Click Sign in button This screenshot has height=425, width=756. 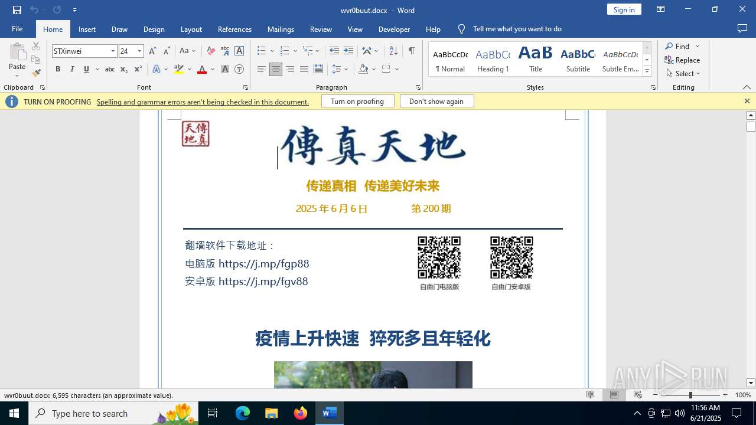point(624,9)
